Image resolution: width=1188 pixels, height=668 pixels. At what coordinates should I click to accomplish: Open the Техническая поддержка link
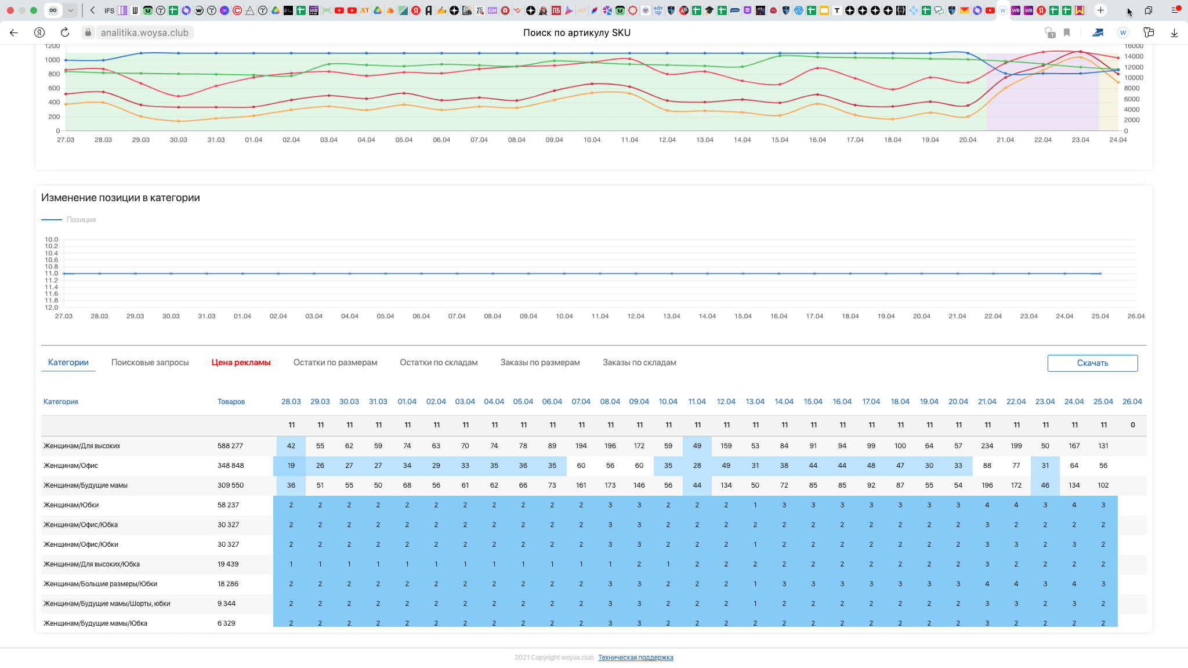635,658
